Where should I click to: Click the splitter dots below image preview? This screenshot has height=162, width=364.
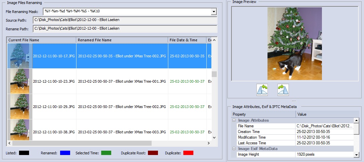click(x=294, y=101)
